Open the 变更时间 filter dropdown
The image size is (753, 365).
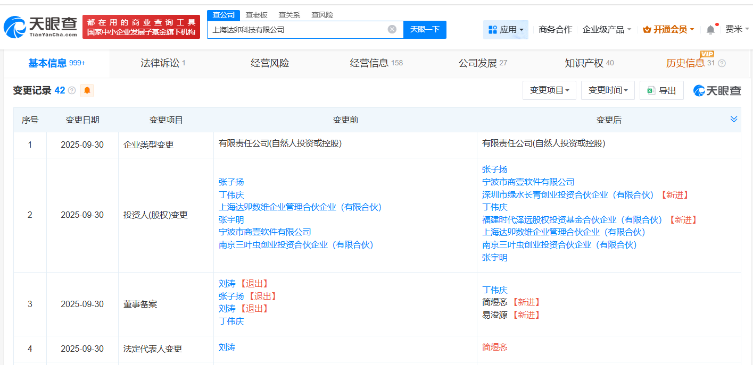click(x=607, y=90)
